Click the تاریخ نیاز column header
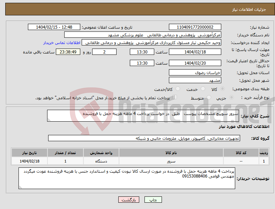 pos(29,153)
